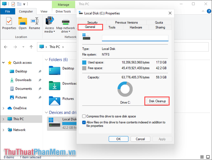Select Documents in the Quick access sidebar
The height and width of the screenshot is (160, 212).
click(x=24, y=89)
